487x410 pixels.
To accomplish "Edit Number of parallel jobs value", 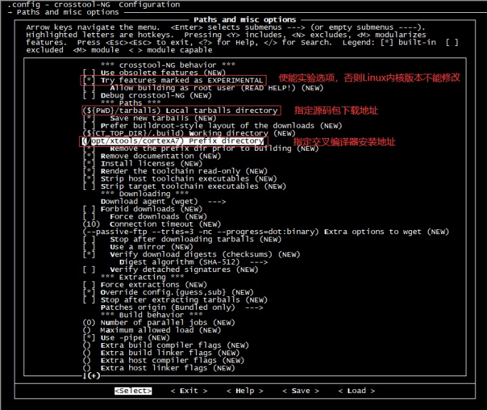I will click(x=159, y=323).
